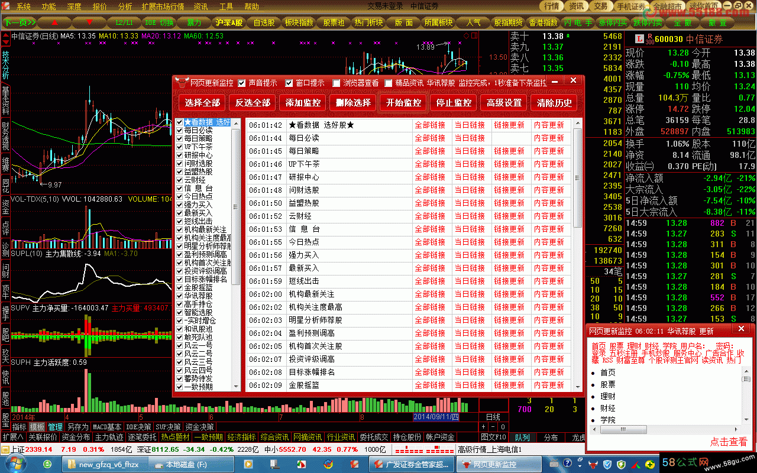This screenshot has width=757, height=473.
Task: Switch to the MACD基本 indicator tab
Action: pos(108,427)
